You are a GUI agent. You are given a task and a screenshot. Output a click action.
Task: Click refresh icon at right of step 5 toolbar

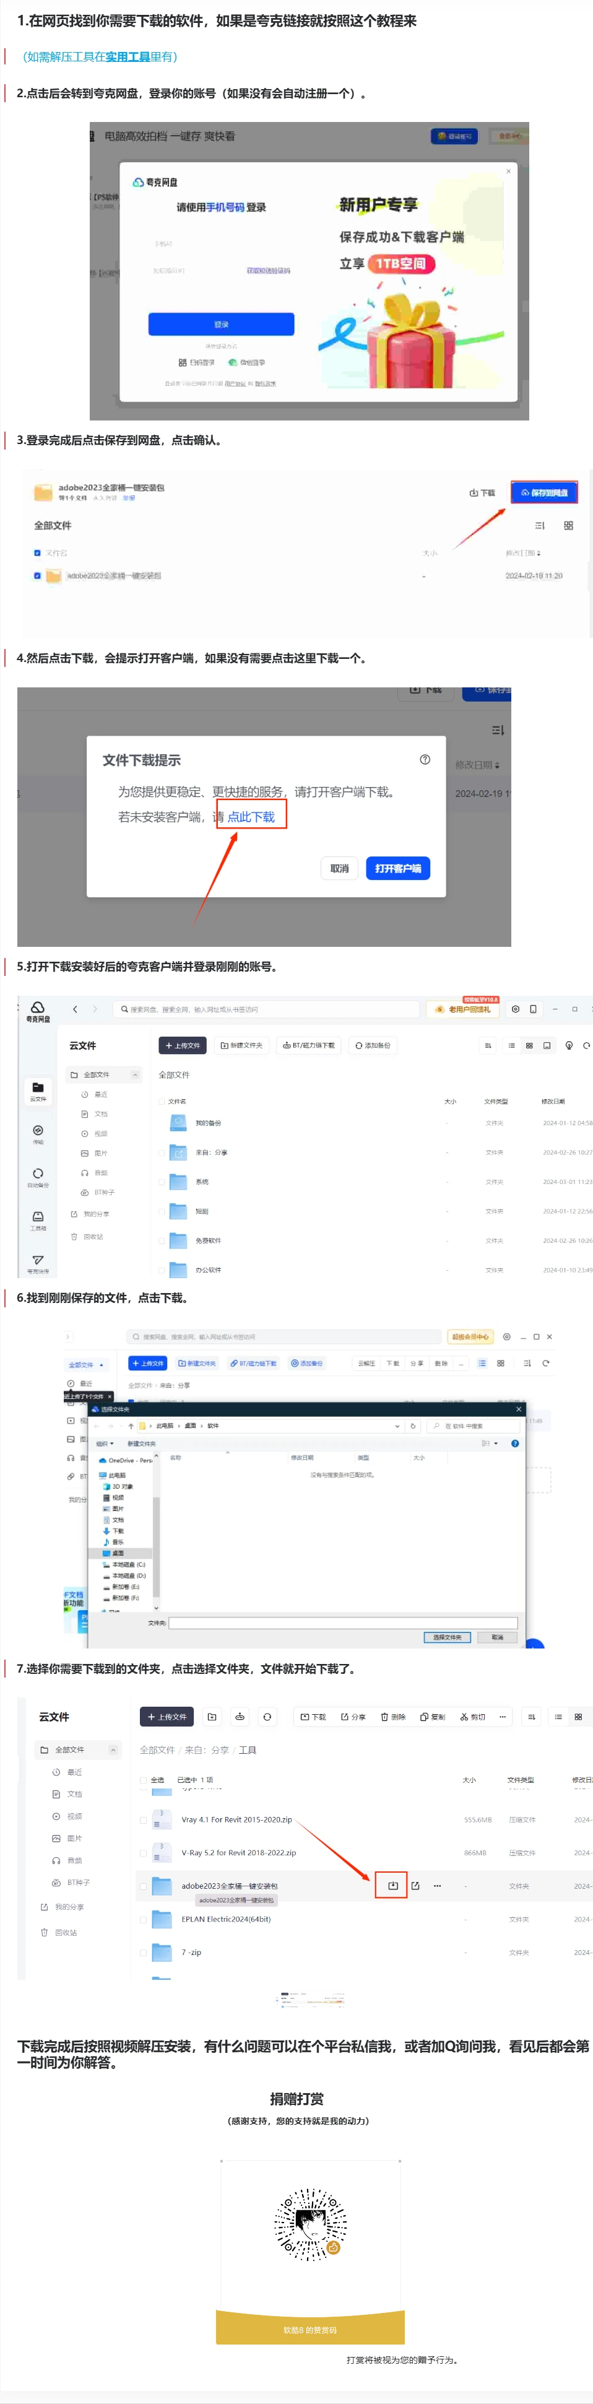(586, 1045)
